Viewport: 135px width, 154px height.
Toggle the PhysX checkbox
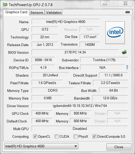[76, 136]
